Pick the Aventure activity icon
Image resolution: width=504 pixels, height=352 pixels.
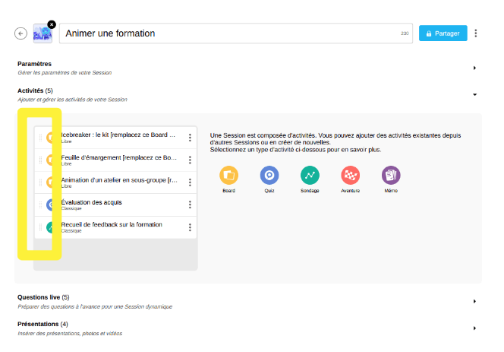(x=350, y=175)
